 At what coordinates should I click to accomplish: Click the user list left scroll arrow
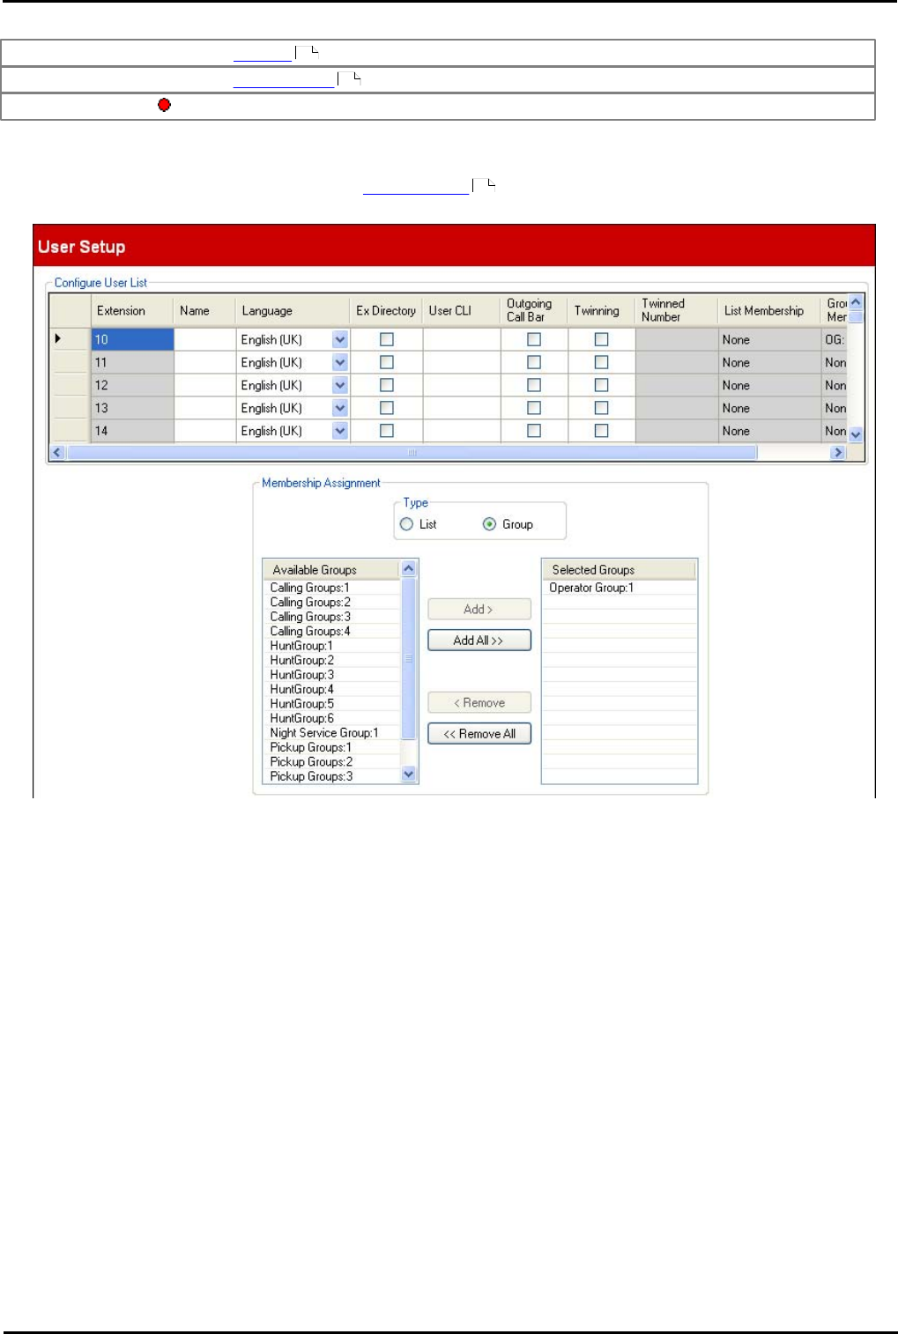click(57, 452)
